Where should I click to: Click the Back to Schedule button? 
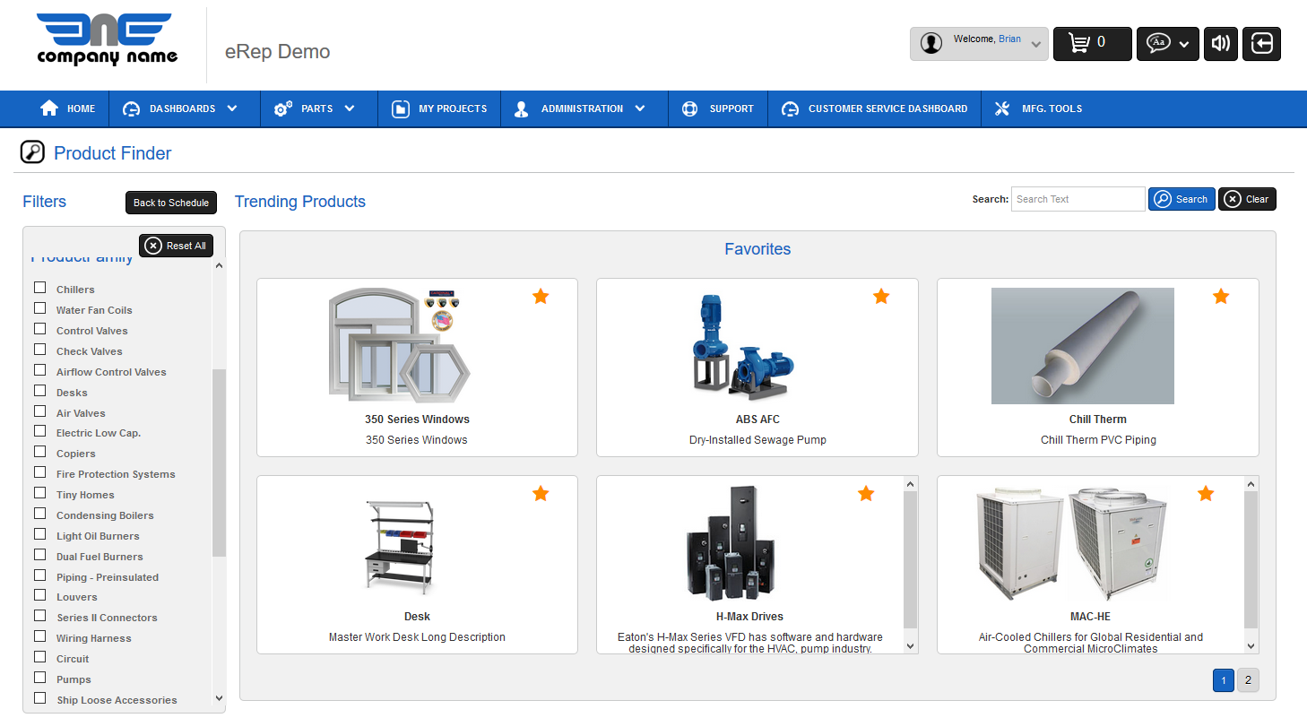pos(170,203)
